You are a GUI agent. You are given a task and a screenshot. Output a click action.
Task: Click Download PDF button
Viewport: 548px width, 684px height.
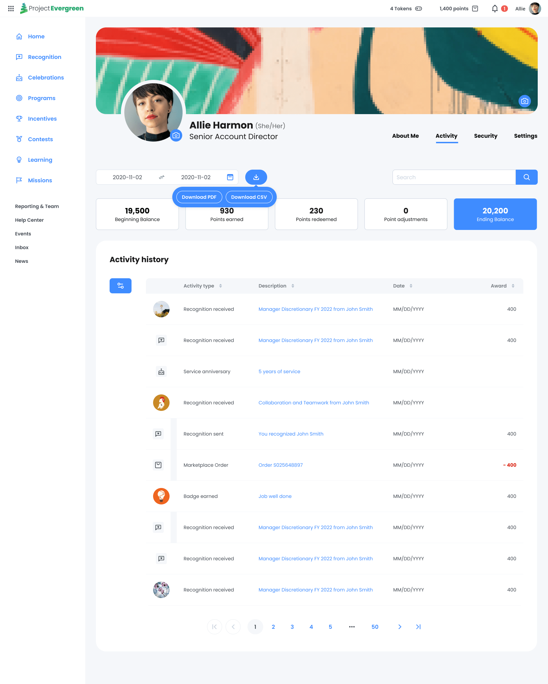point(199,197)
